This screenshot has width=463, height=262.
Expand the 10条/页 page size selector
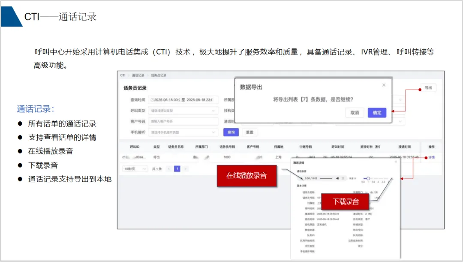135,169
